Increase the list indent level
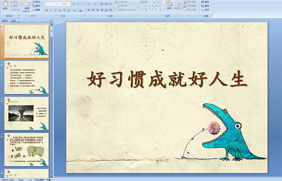This screenshot has height=181, width=282. click(x=106, y=4)
